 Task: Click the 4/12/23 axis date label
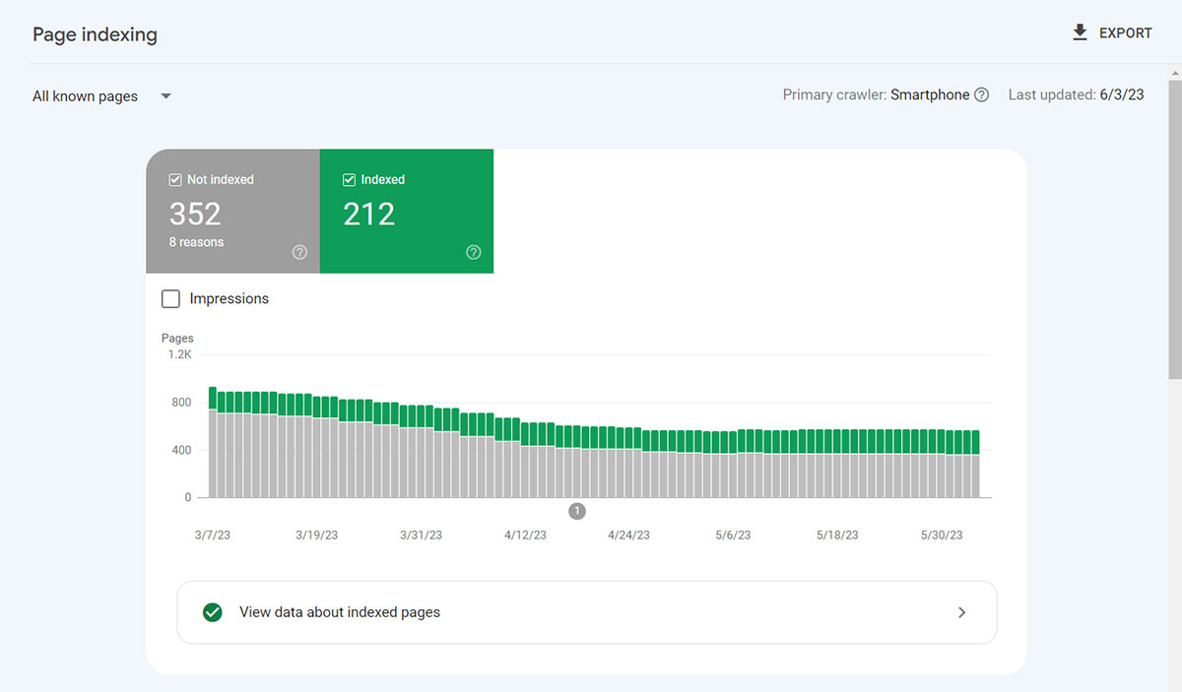(525, 535)
